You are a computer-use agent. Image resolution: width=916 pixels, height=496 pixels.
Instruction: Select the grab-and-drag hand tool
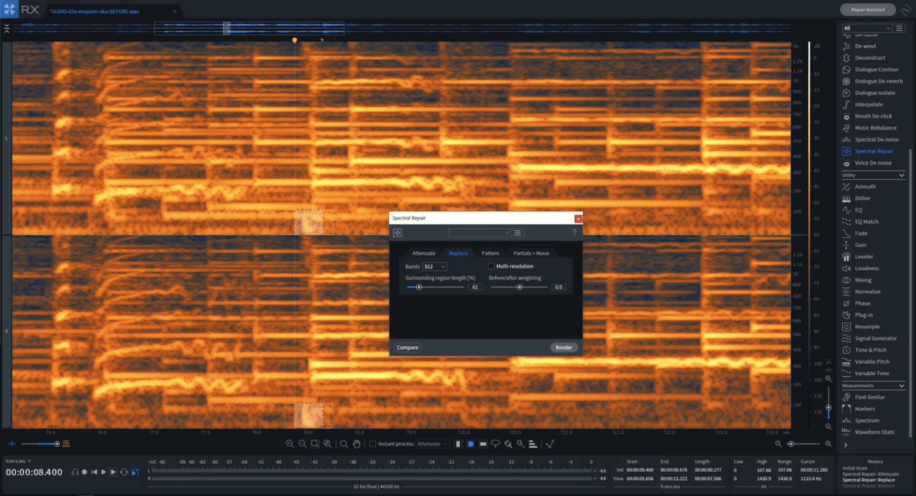356,444
